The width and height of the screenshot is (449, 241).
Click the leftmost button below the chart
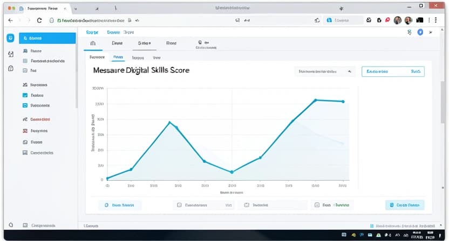point(120,205)
